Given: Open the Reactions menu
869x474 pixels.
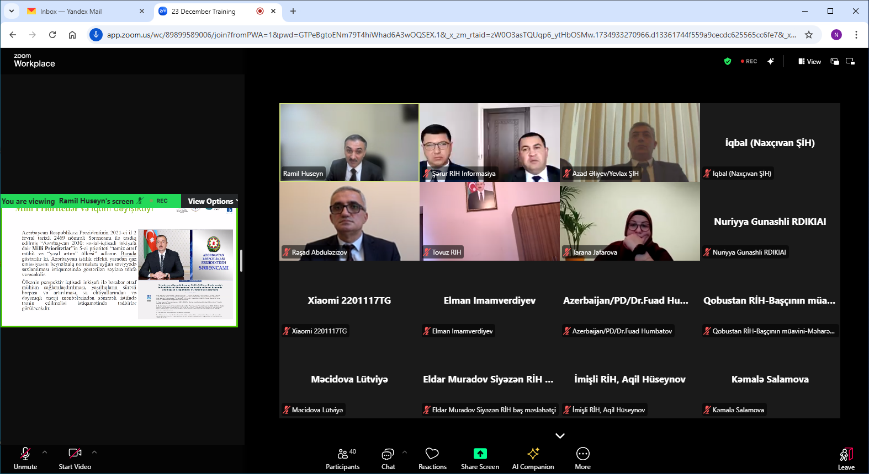Looking at the screenshot, I should tap(432, 459).
